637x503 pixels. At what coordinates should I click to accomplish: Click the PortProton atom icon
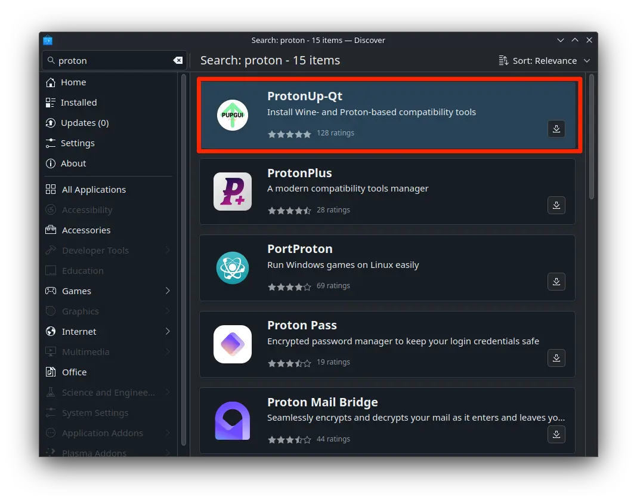pyautogui.click(x=233, y=268)
